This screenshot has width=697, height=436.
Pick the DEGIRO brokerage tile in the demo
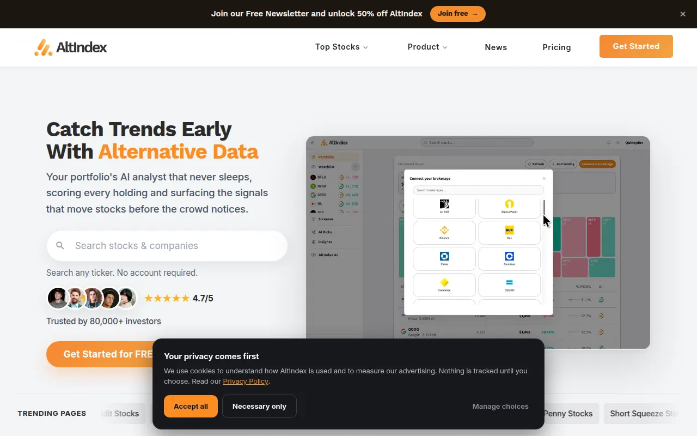[509, 285]
